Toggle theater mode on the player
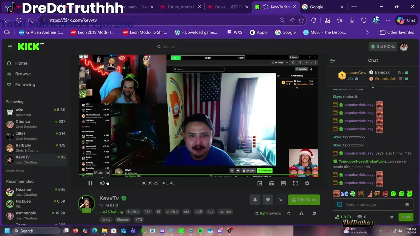 click(283, 183)
